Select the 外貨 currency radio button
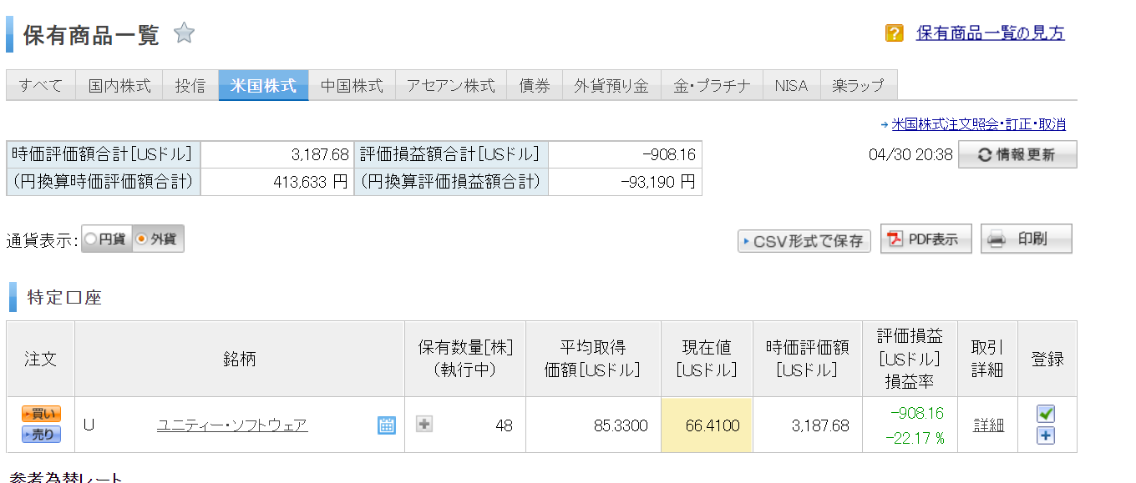Image resolution: width=1136 pixels, height=483 pixels. click(x=141, y=239)
